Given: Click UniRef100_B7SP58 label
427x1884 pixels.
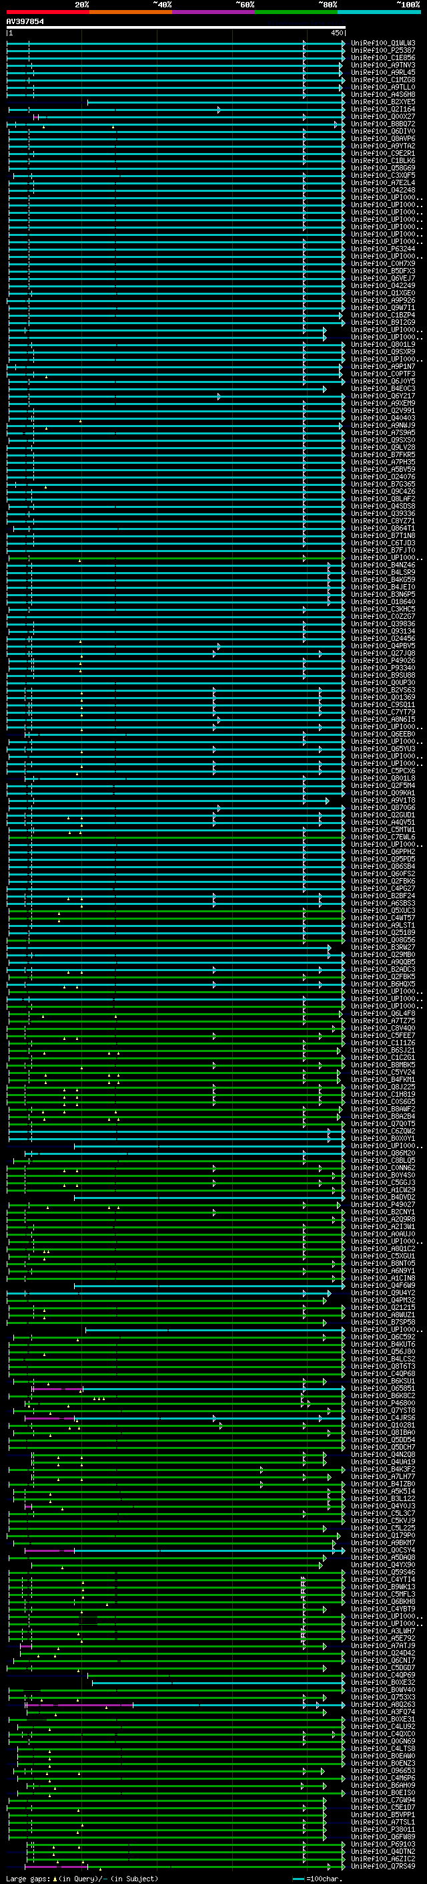Looking at the screenshot, I should 383,1323.
